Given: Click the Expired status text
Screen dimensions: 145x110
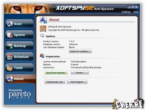Looking at the screenshot, I should (x=75, y=64).
